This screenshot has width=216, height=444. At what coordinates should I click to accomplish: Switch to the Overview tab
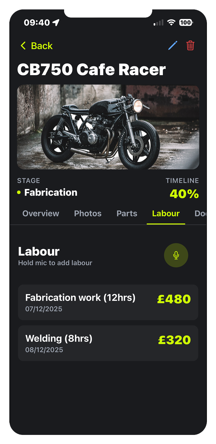coord(41,214)
